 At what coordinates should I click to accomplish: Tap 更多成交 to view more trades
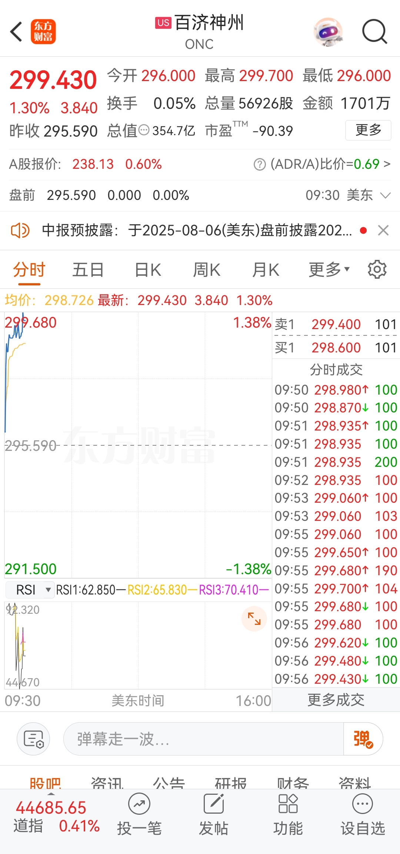tap(336, 700)
